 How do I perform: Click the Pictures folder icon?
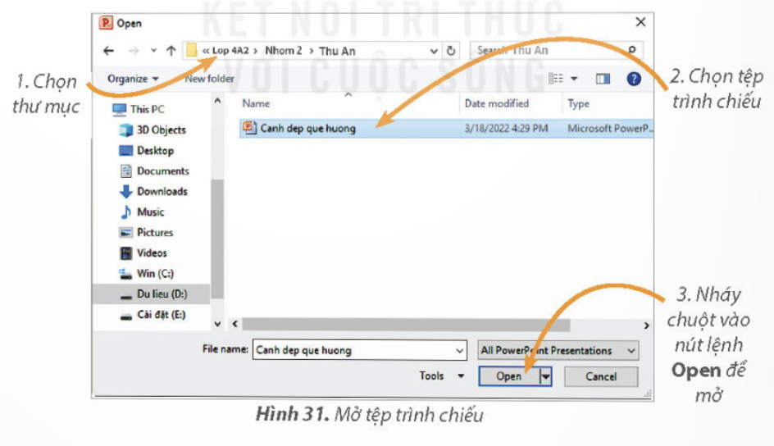[x=126, y=232]
